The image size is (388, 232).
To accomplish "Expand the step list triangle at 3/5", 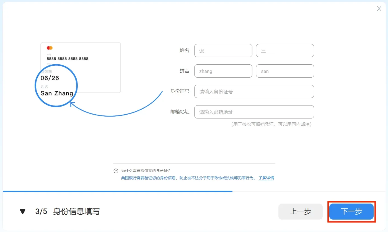I will [23, 212].
